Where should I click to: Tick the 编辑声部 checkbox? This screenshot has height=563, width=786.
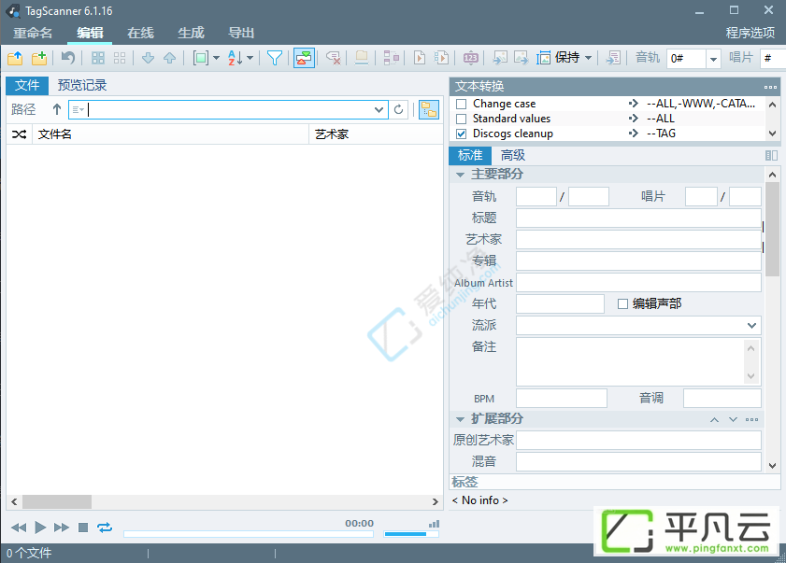point(622,304)
